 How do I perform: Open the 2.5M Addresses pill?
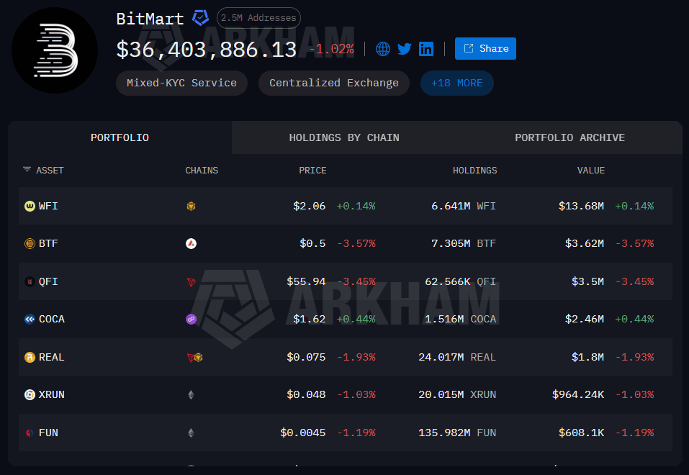coord(258,18)
